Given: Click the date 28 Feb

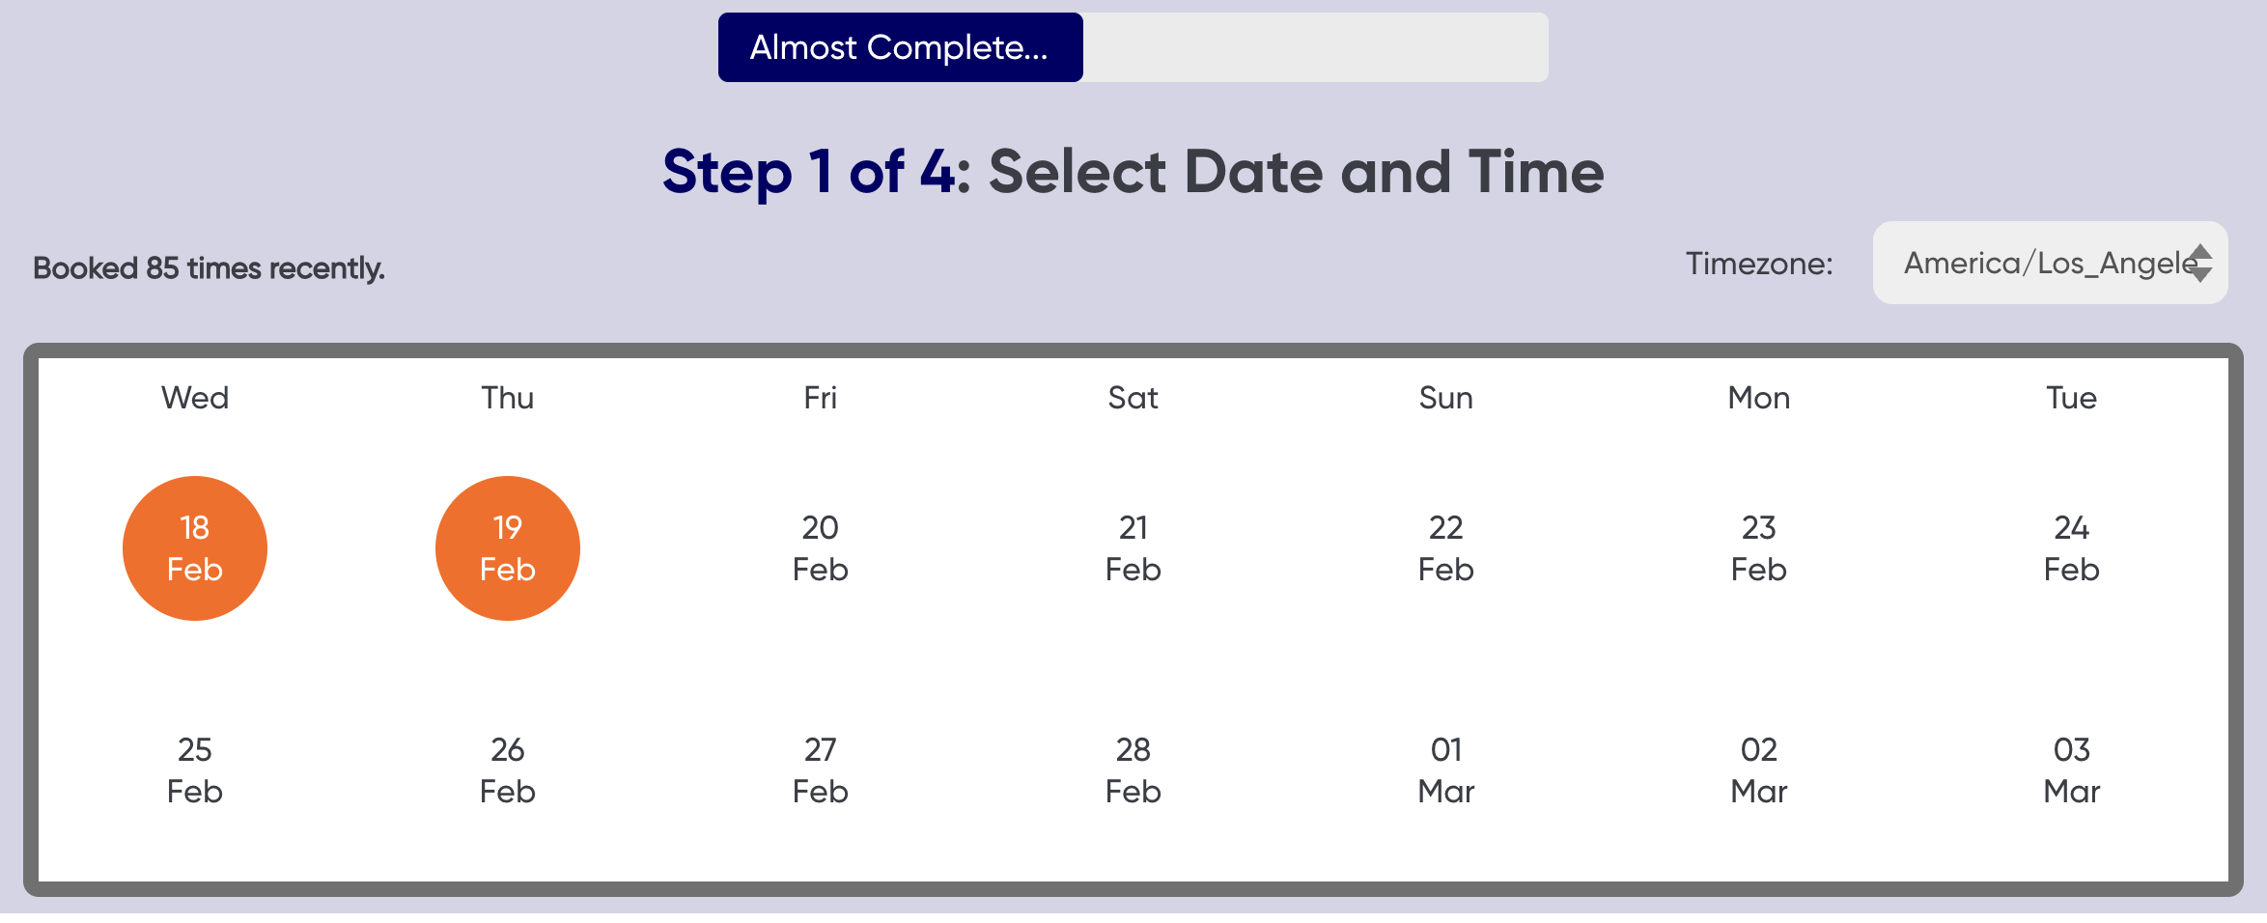Looking at the screenshot, I should click(x=1132, y=769).
